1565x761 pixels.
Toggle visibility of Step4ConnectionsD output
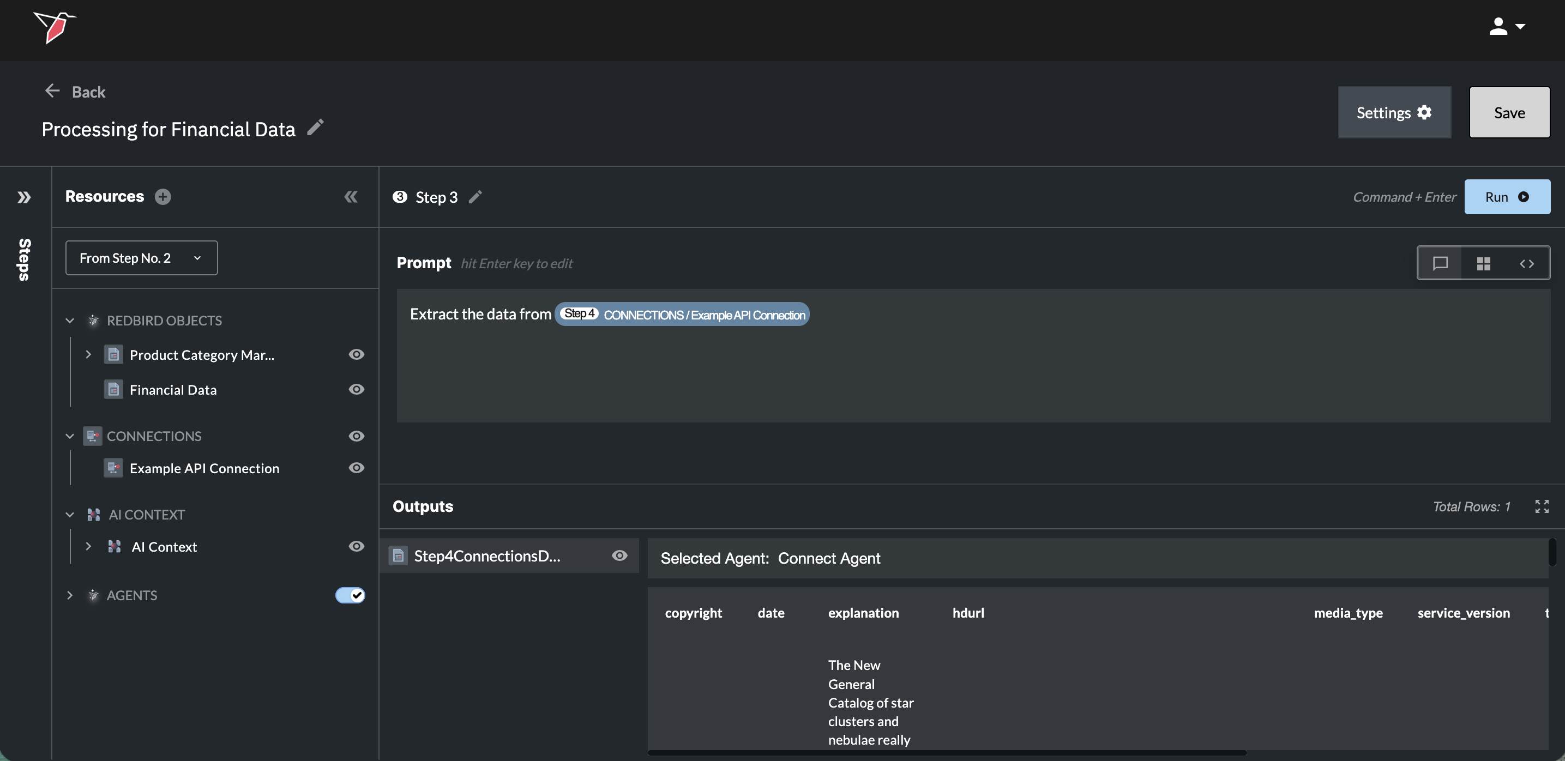pos(619,555)
